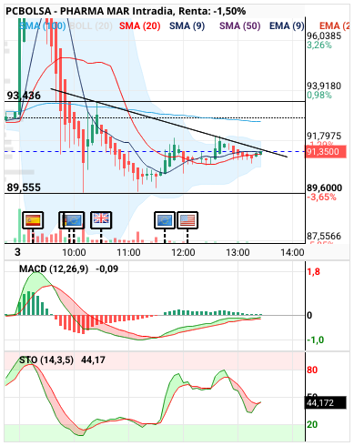This screenshot has height=446, width=354.
Task: Toggle the SMA (20) indicator label
Action: click(x=140, y=25)
